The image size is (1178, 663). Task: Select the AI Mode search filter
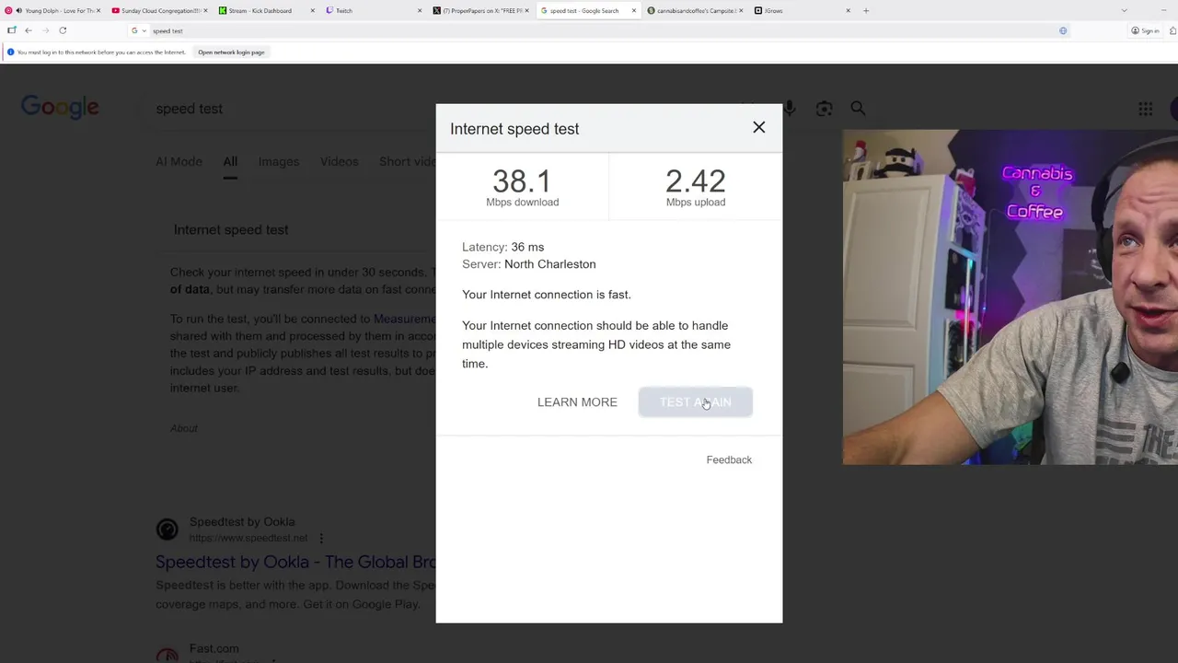(179, 161)
